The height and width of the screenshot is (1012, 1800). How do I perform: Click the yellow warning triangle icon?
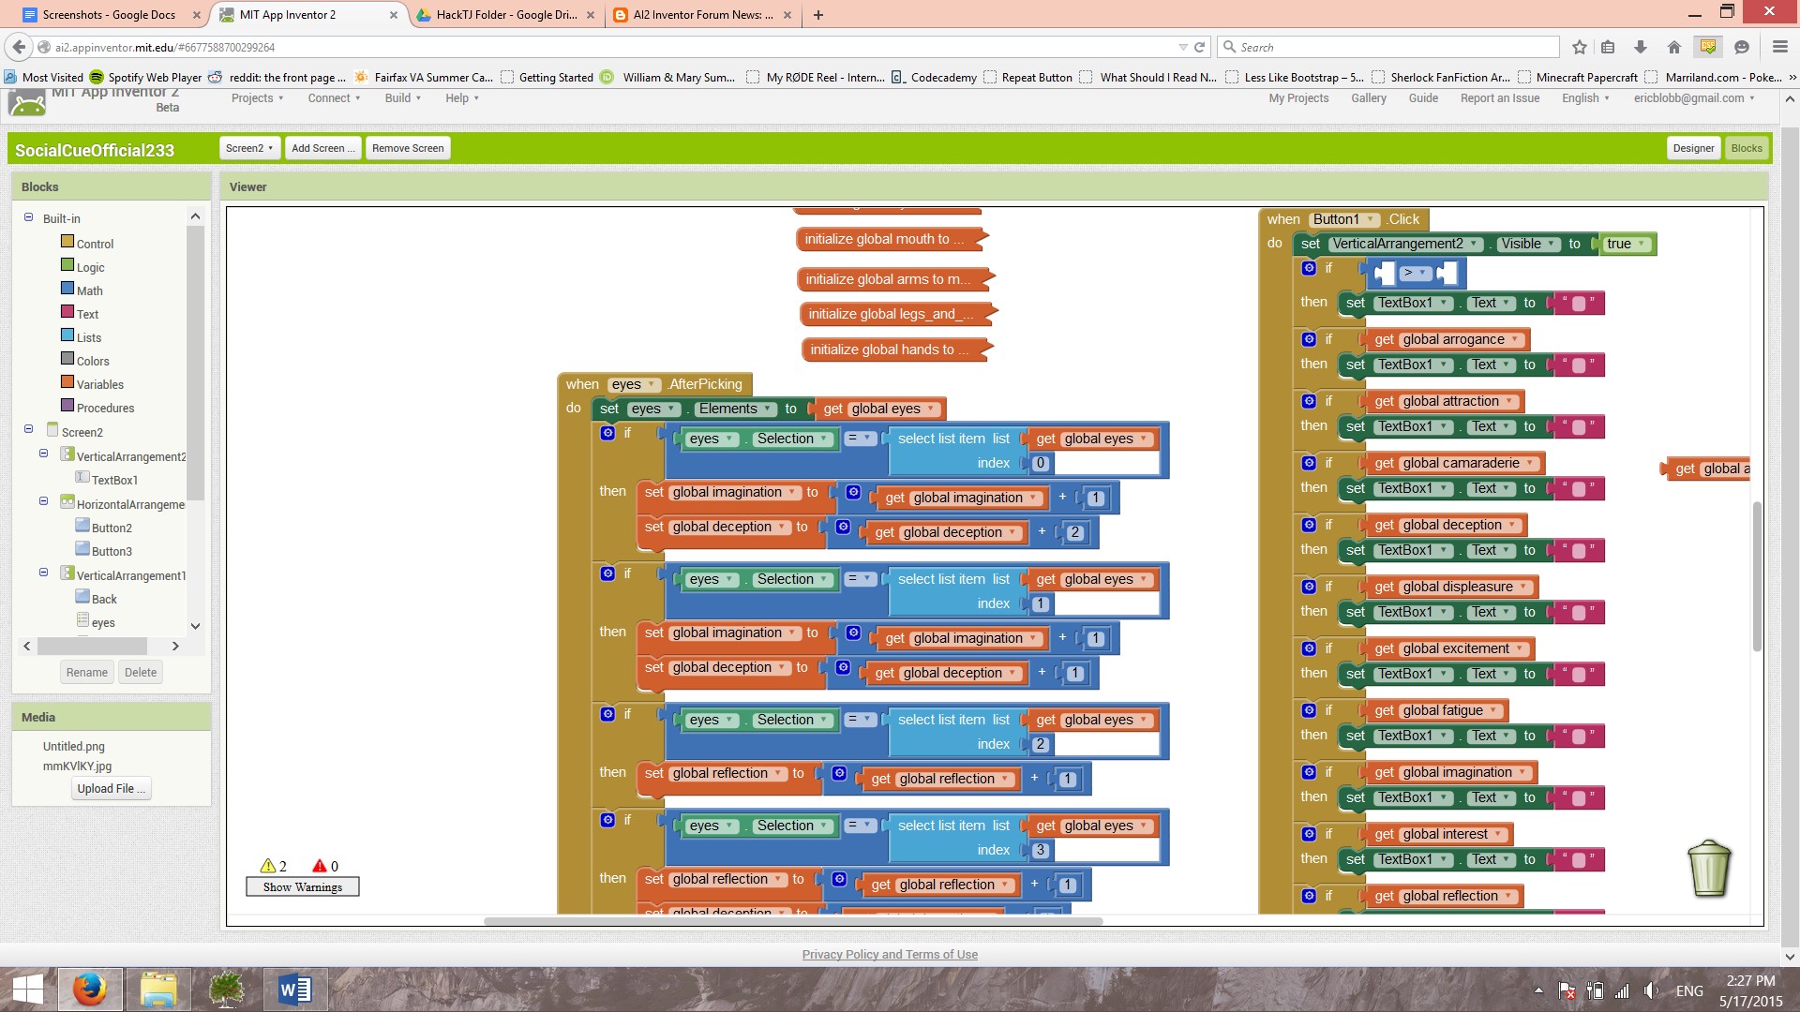[268, 866]
